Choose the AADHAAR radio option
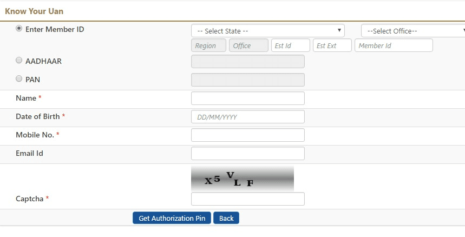This screenshot has width=465, height=237. click(x=19, y=61)
